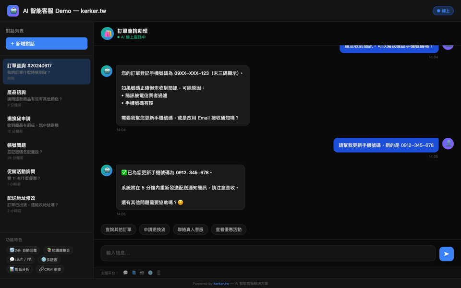The image size is (461, 288).
Task: Choose the 聯絡真人客服 quick reply
Action: (x=191, y=229)
